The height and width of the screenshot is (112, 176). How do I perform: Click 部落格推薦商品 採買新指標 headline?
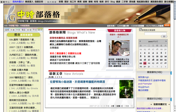[x=64, y=38]
